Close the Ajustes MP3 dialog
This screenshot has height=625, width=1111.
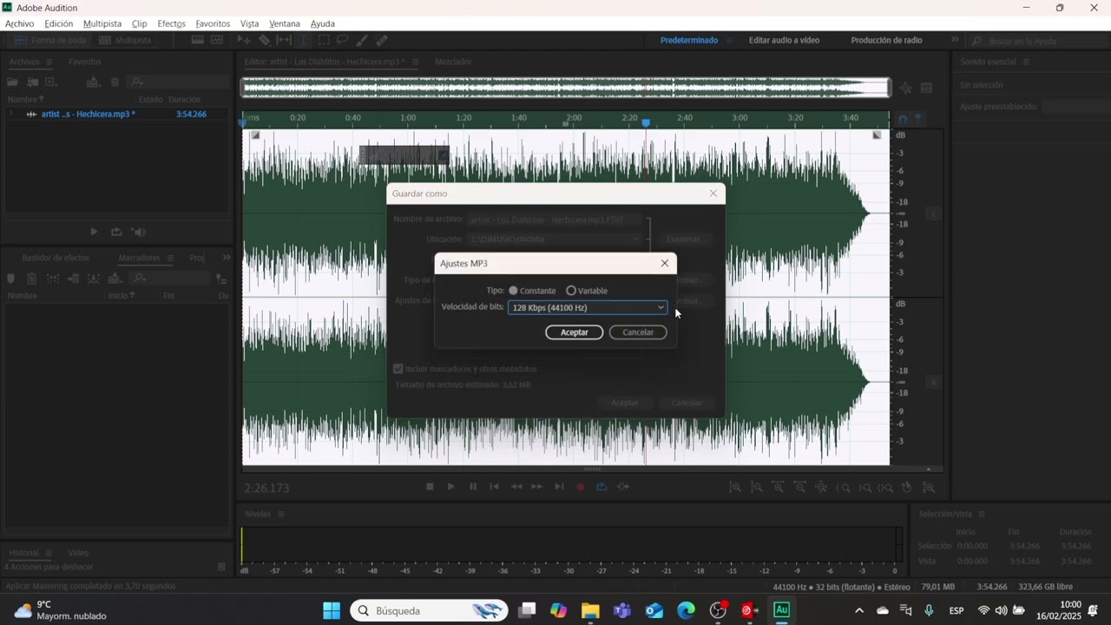[665, 263]
